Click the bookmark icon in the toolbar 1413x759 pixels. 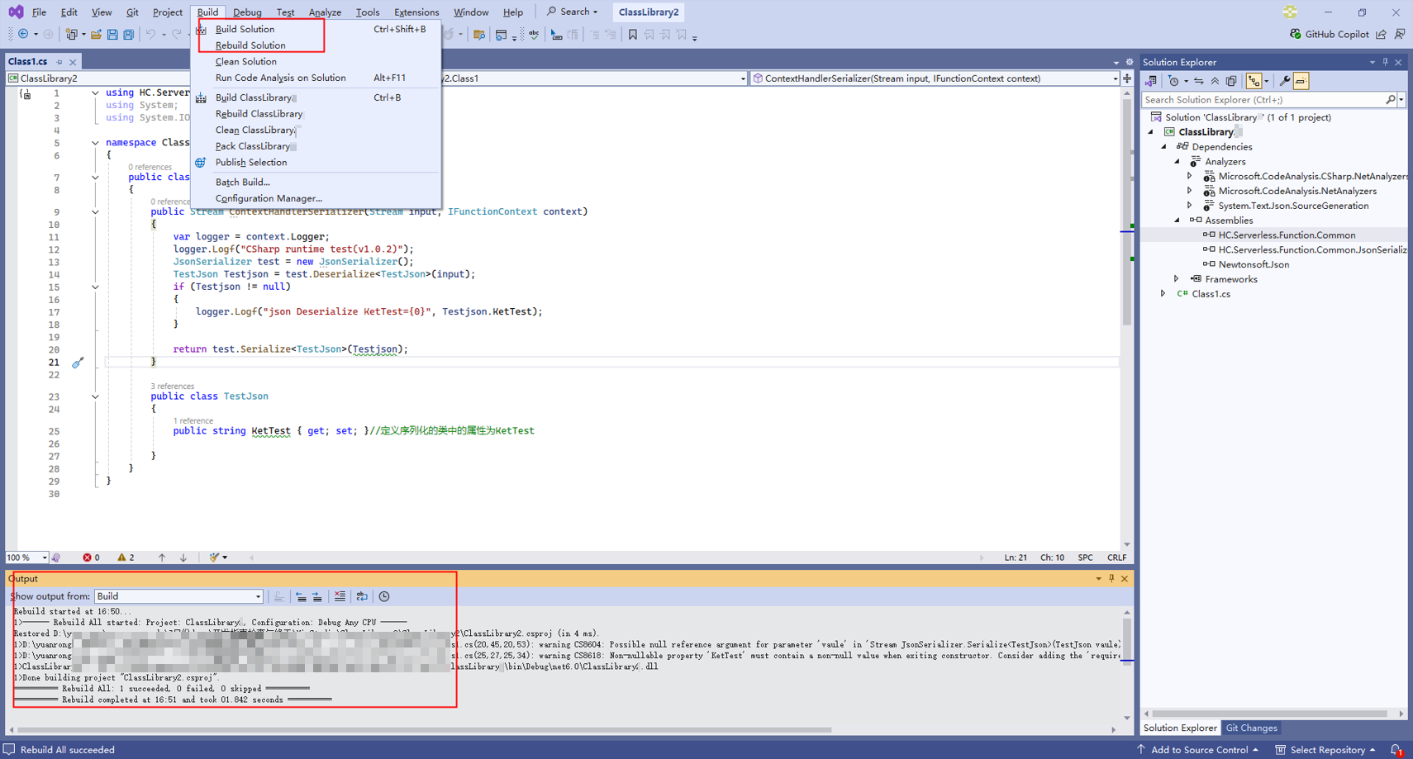coord(633,35)
